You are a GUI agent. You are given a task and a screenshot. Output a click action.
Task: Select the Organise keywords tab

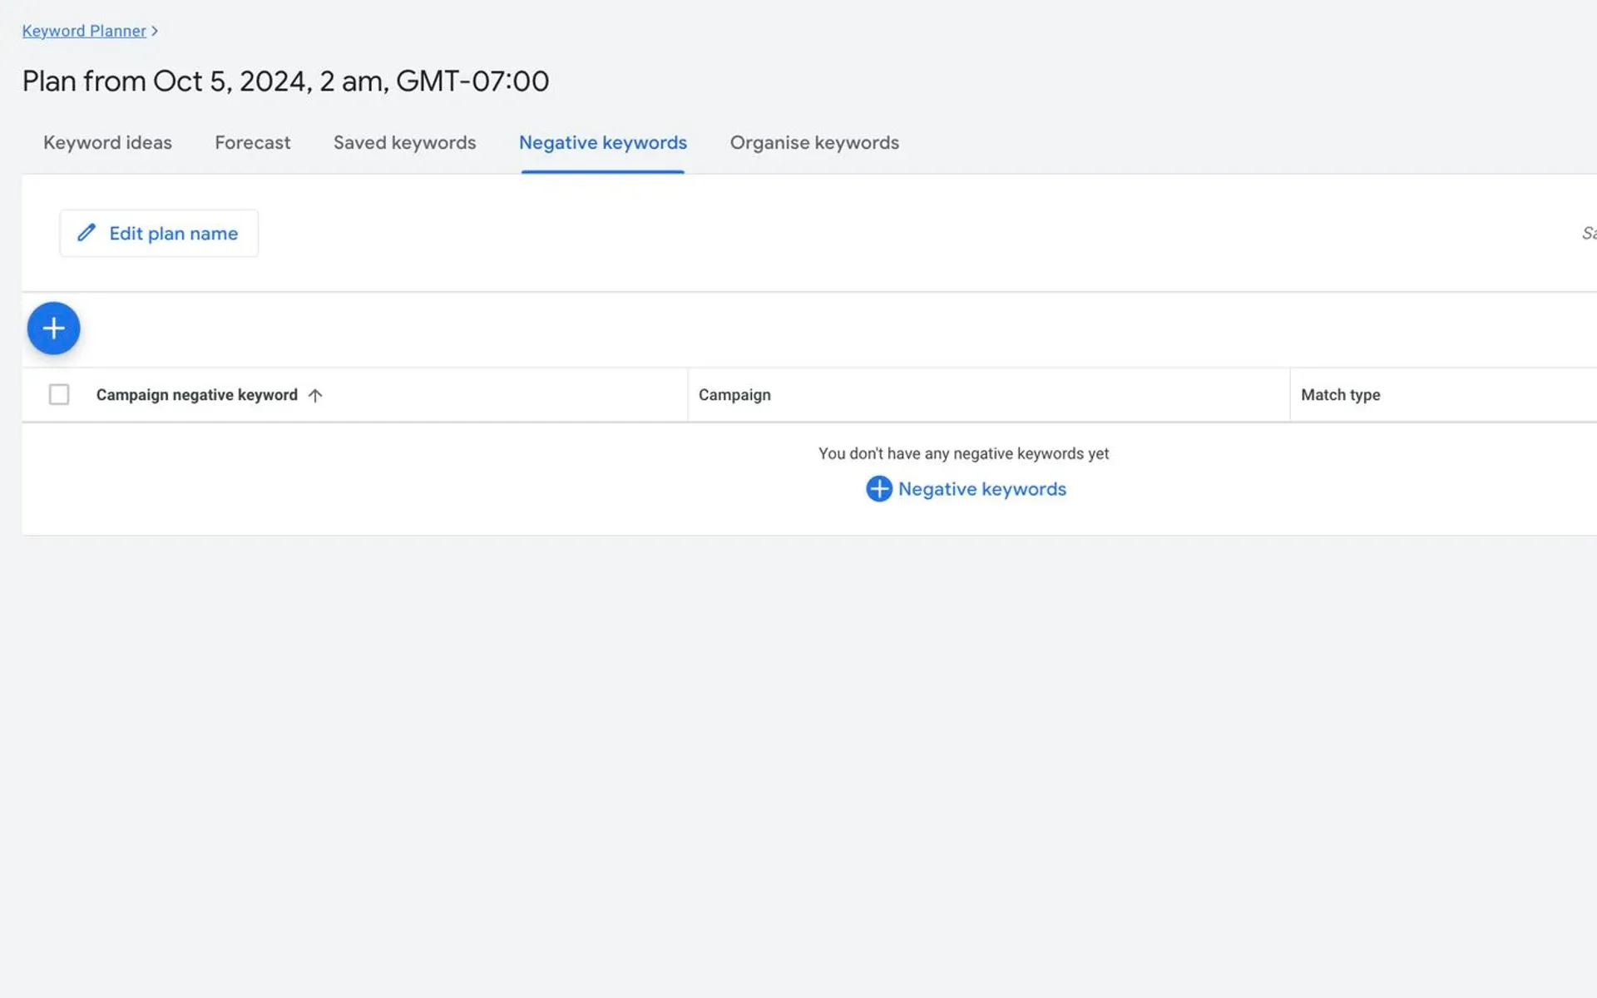click(814, 141)
